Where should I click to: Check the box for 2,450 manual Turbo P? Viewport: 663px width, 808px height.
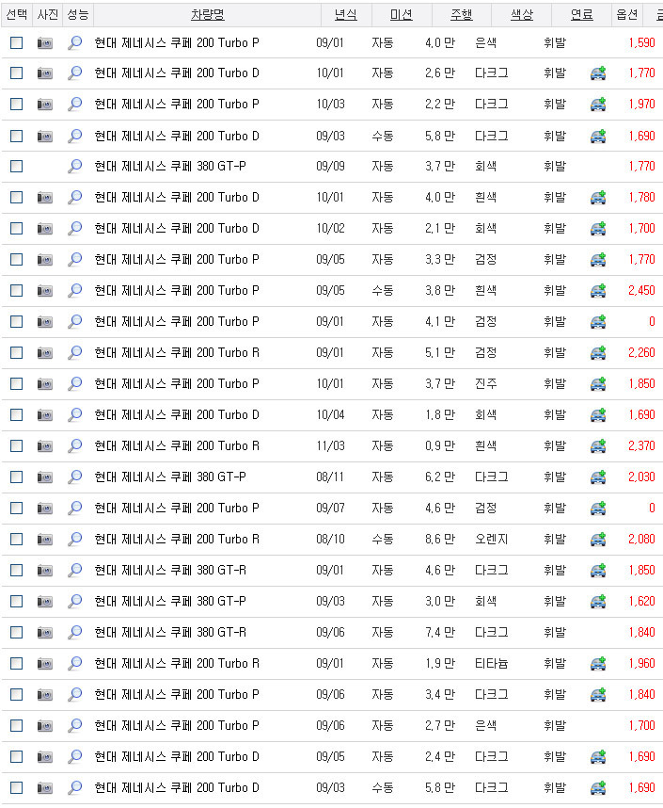click(17, 291)
